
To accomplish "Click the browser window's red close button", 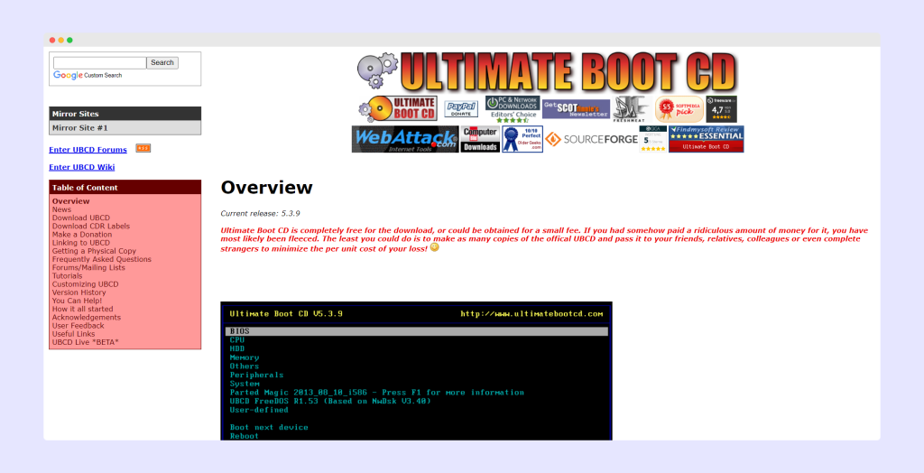I will pyautogui.click(x=52, y=40).
